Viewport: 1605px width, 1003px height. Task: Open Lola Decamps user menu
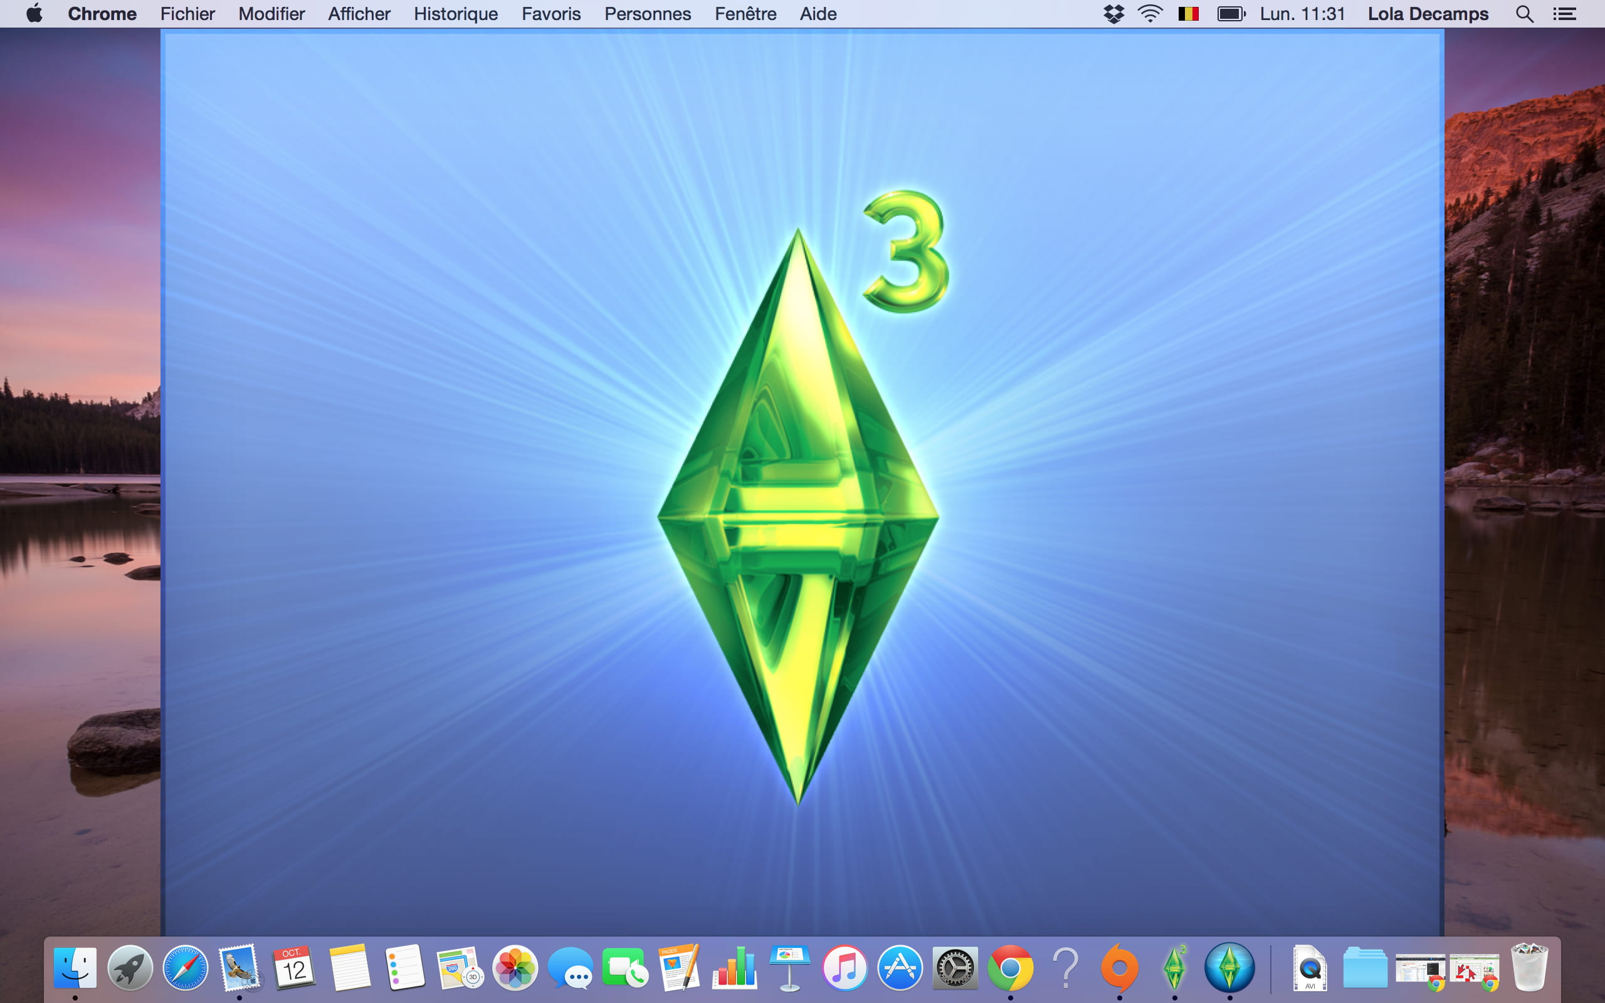1428,13
